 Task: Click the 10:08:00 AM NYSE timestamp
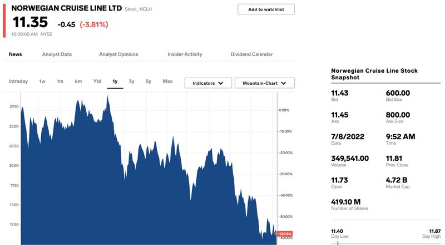pos(32,34)
